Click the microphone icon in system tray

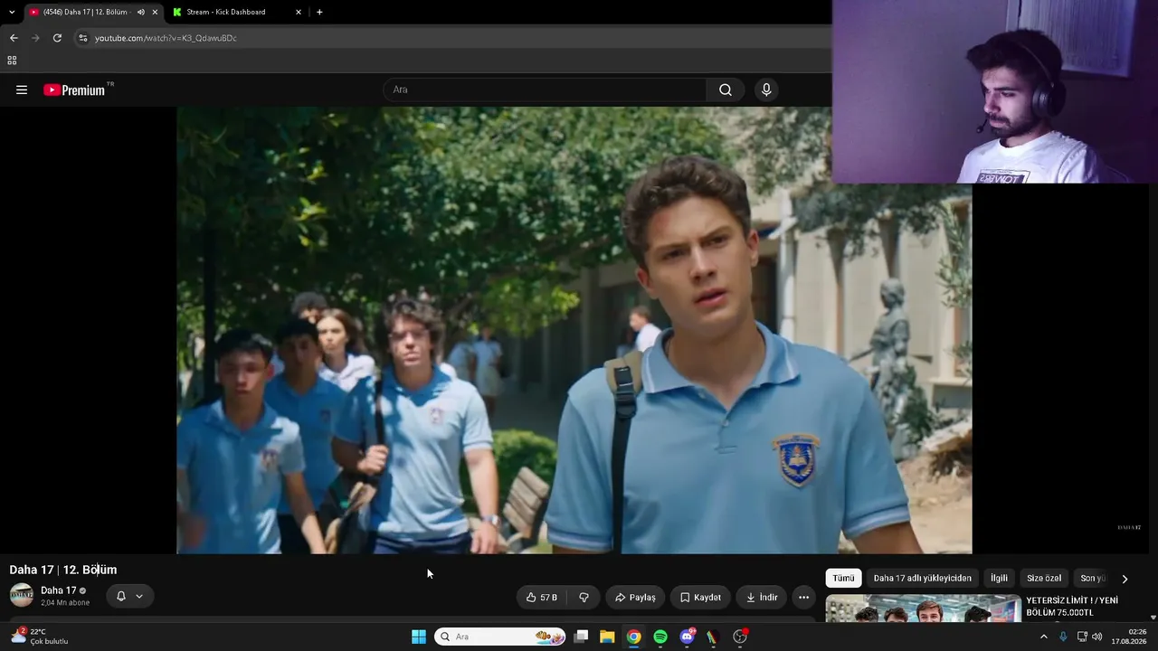[1063, 637]
